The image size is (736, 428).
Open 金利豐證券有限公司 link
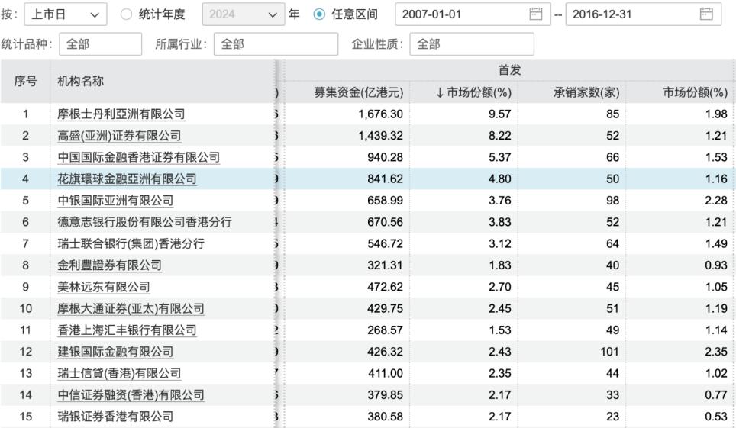tap(109, 265)
